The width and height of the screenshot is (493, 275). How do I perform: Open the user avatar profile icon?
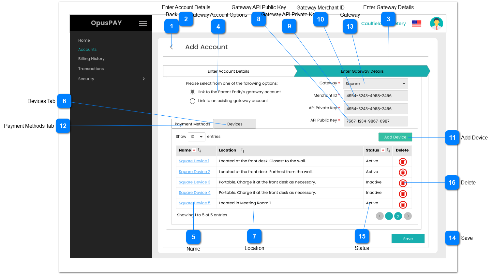pos(436,23)
